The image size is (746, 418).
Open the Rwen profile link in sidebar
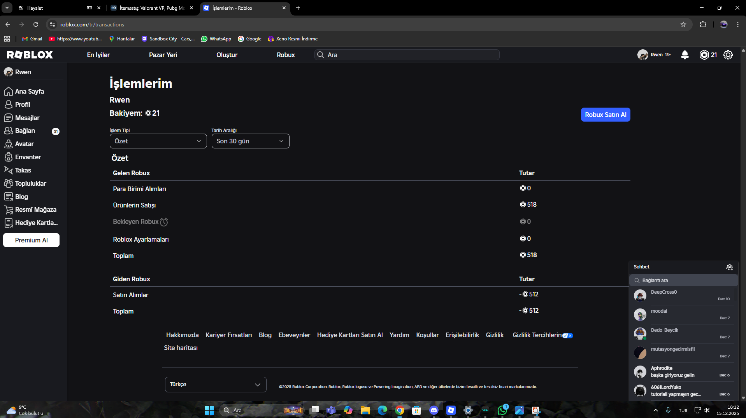point(18,72)
